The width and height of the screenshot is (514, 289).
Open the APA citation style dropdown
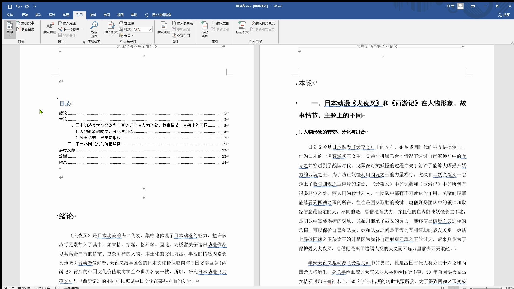[150, 29]
